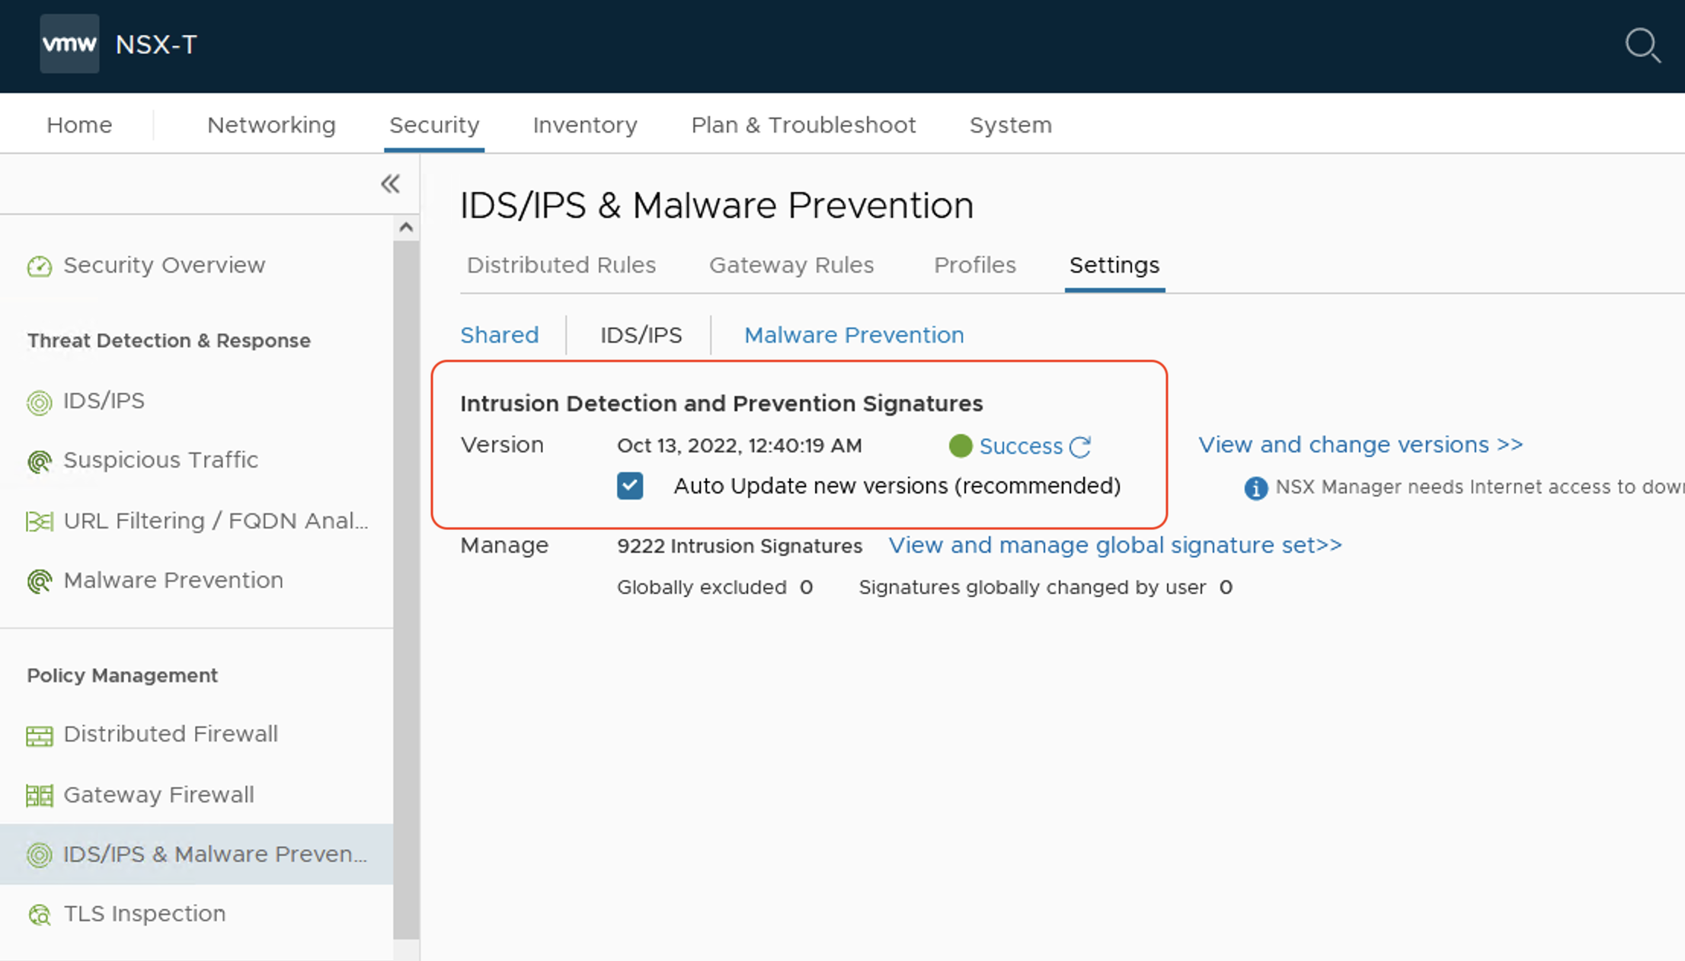Open the search magnifier icon

tap(1642, 45)
